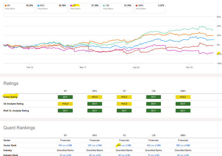Click BMO's BUY Wall St. Analysts Rating badge
Viewport: 222px width, 156px height.
(183, 111)
